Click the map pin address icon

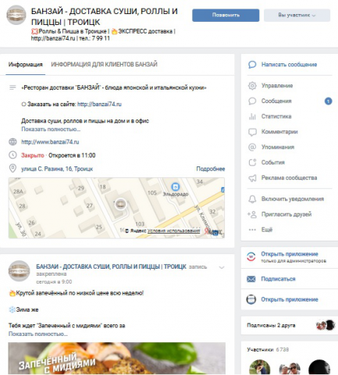click(x=12, y=169)
